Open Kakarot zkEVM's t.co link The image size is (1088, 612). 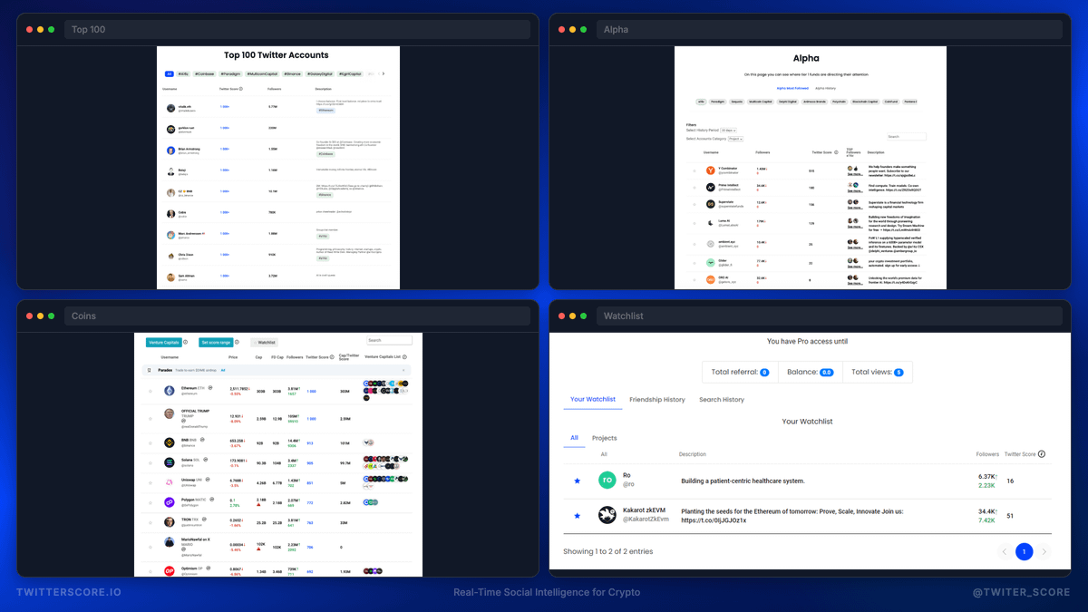714,520
